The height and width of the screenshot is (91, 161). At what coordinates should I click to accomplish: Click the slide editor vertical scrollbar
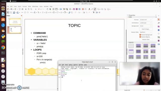click(x=126, y=45)
